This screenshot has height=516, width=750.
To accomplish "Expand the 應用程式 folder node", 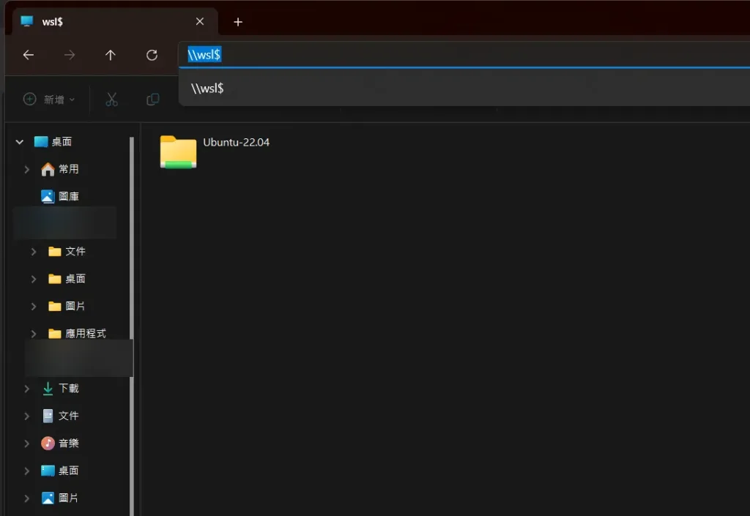I will (34, 334).
